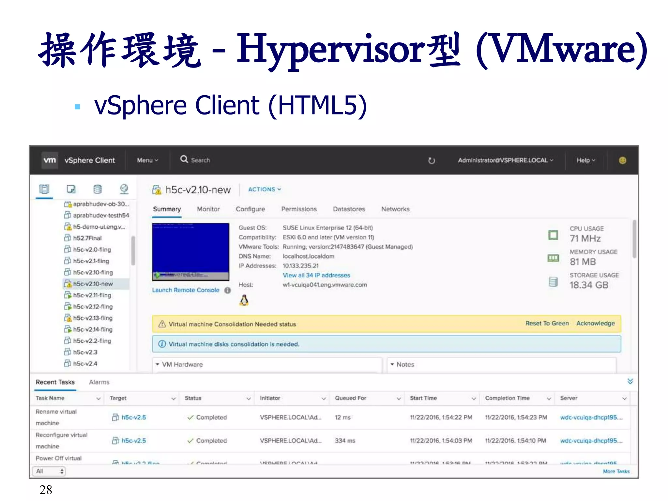
Task: Collapse the VM Hardware section
Action: click(x=158, y=364)
